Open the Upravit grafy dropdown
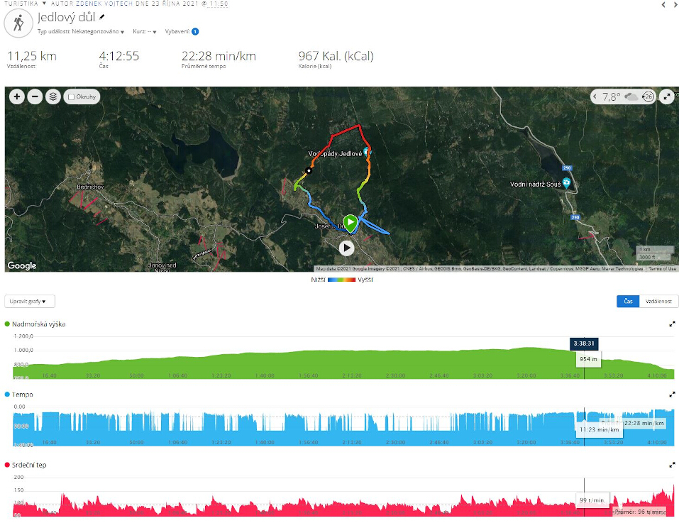This screenshot has width=679, height=523. tap(30, 302)
